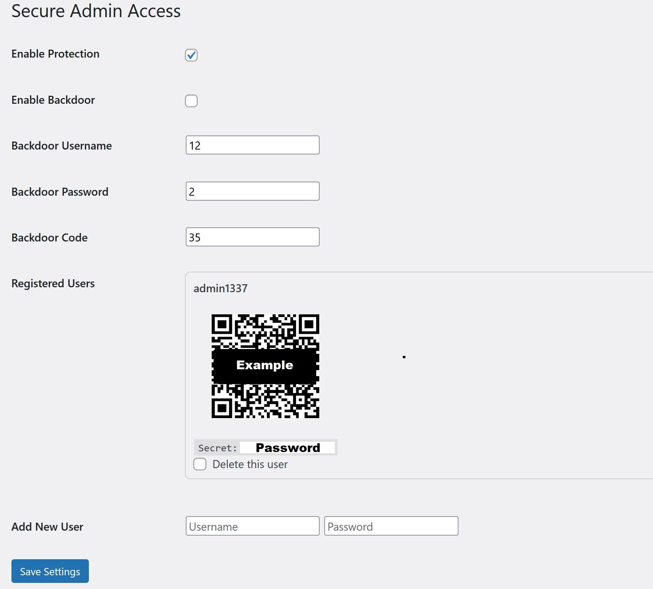Click the admin1337 QR code image
Viewport: 653px width, 589px height.
[x=265, y=366]
